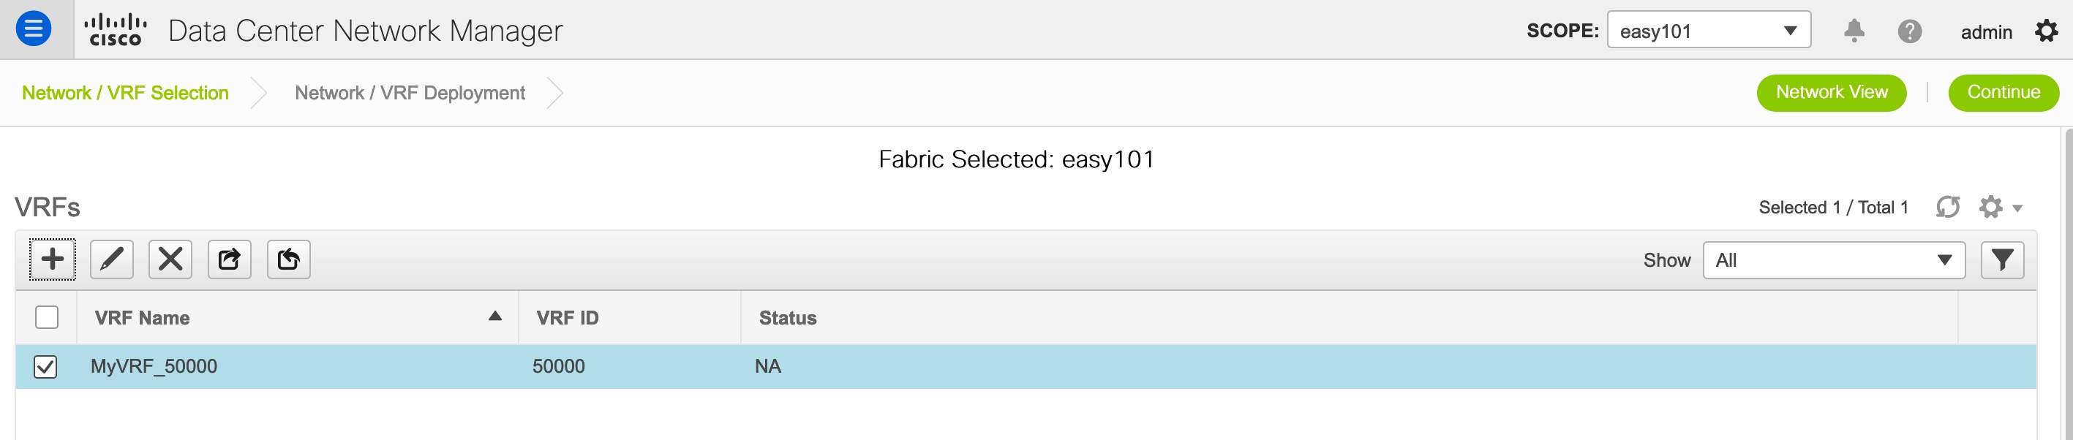
Task: Open the SCOPE easy101 dropdown
Action: click(1709, 31)
